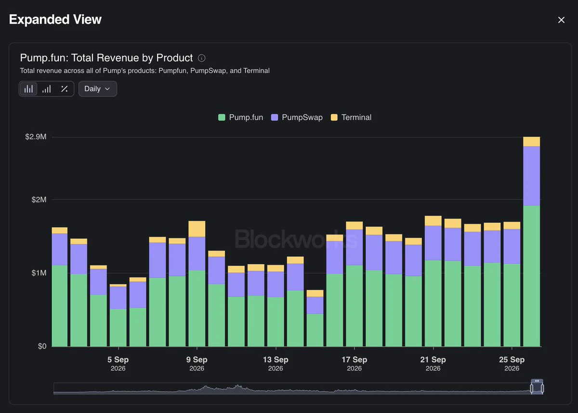Switch to percentage view icon
Screen dimensions: 578x413
click(64, 89)
